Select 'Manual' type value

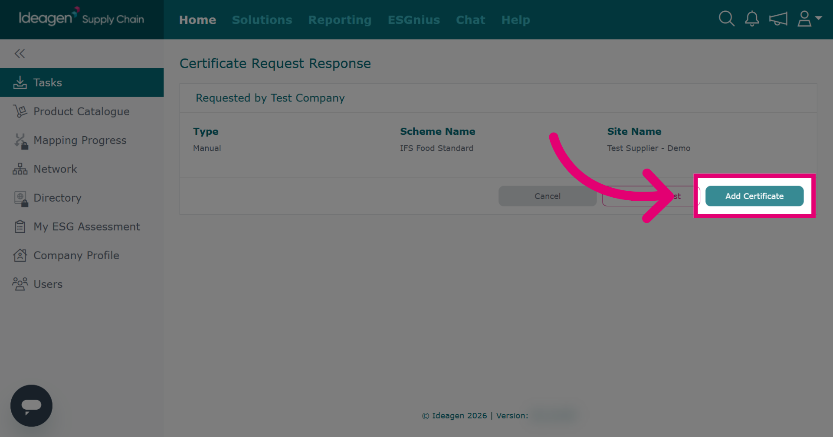coord(207,148)
